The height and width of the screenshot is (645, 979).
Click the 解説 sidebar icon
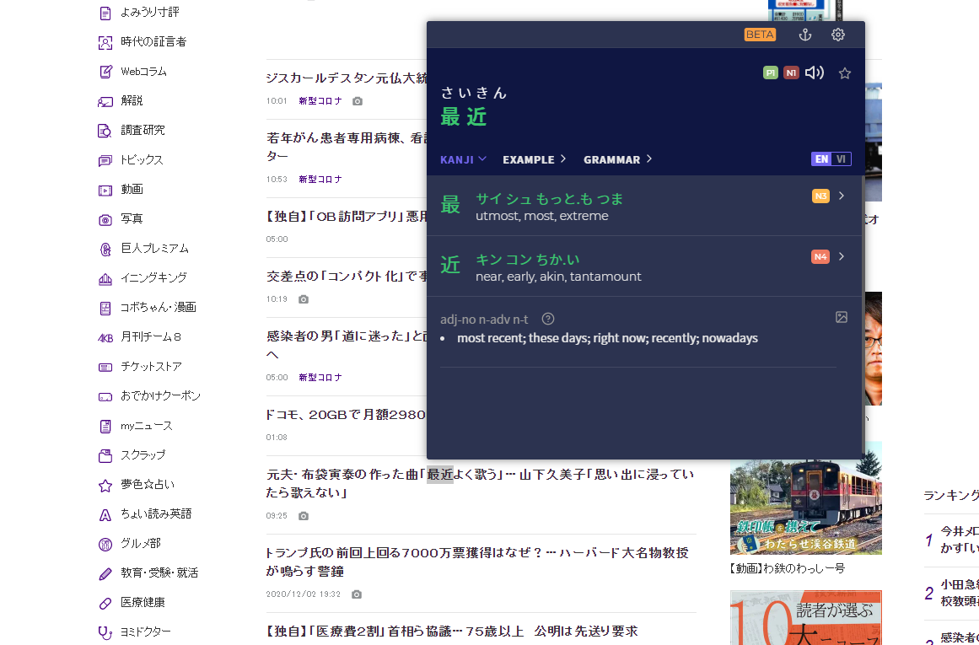(105, 101)
